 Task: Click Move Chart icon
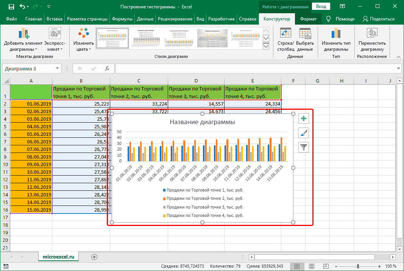(372, 34)
